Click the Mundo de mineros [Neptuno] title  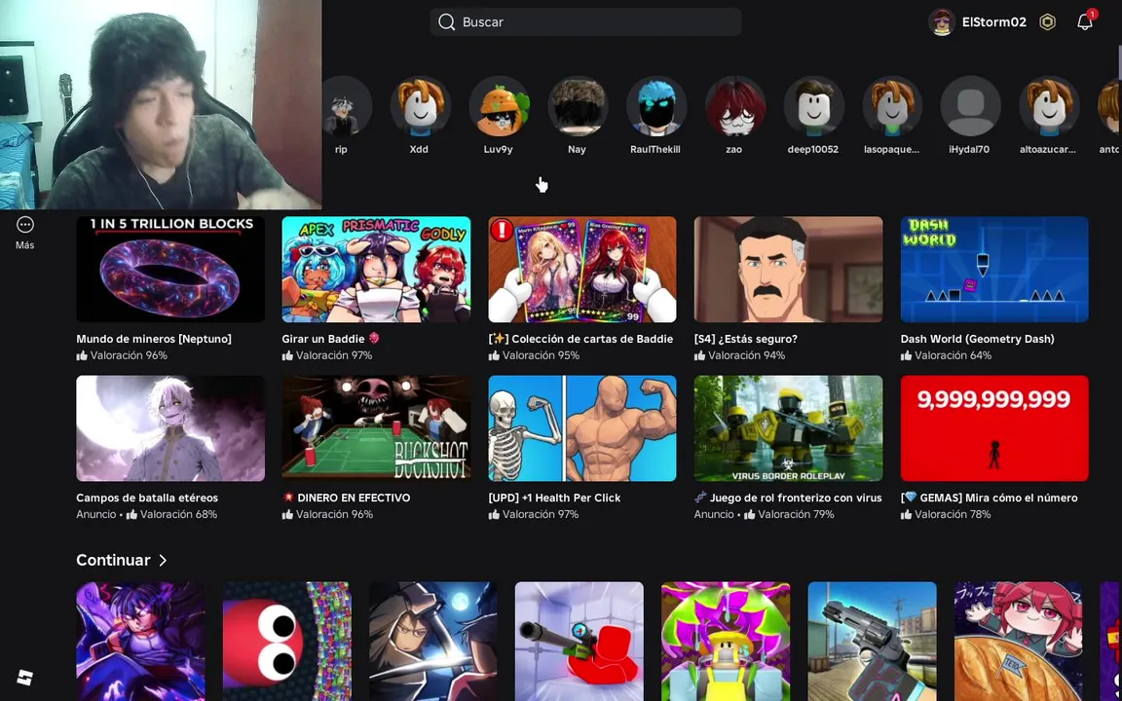(154, 339)
